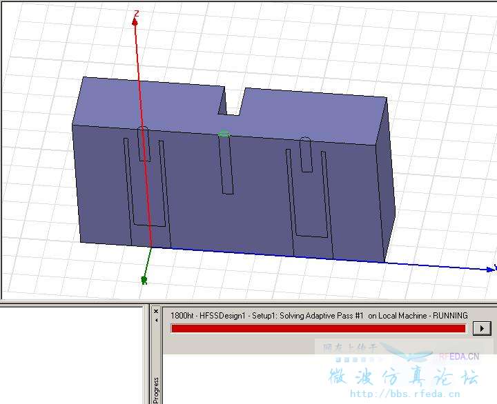Click the green Y axis endpoint marker
Viewport: 497px width, 404px height.
pyautogui.click(x=144, y=280)
